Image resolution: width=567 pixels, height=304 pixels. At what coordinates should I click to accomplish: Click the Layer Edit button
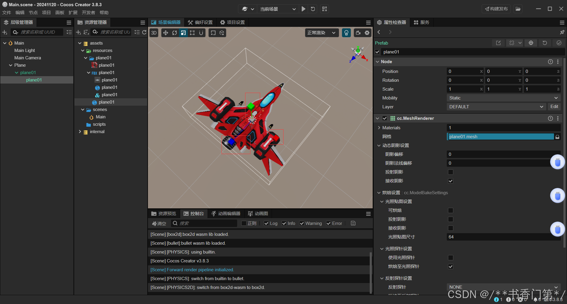[x=554, y=107]
